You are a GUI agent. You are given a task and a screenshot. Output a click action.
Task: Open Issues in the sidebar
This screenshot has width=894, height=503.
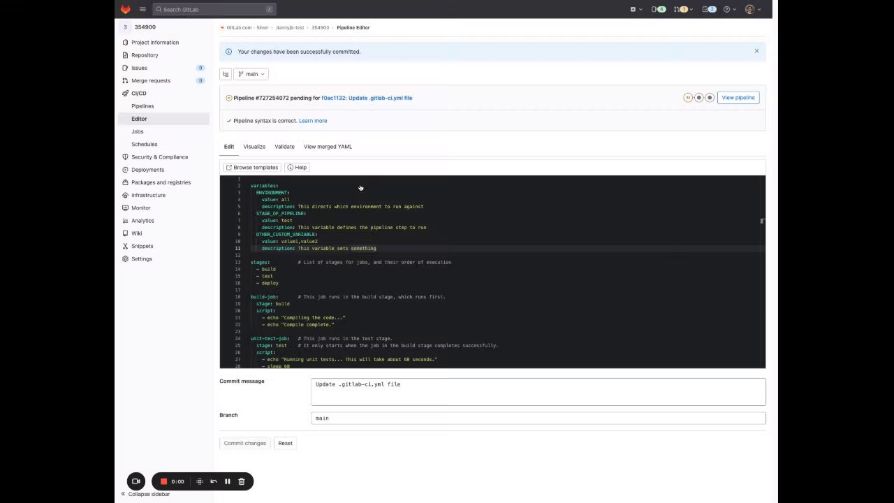tap(139, 68)
